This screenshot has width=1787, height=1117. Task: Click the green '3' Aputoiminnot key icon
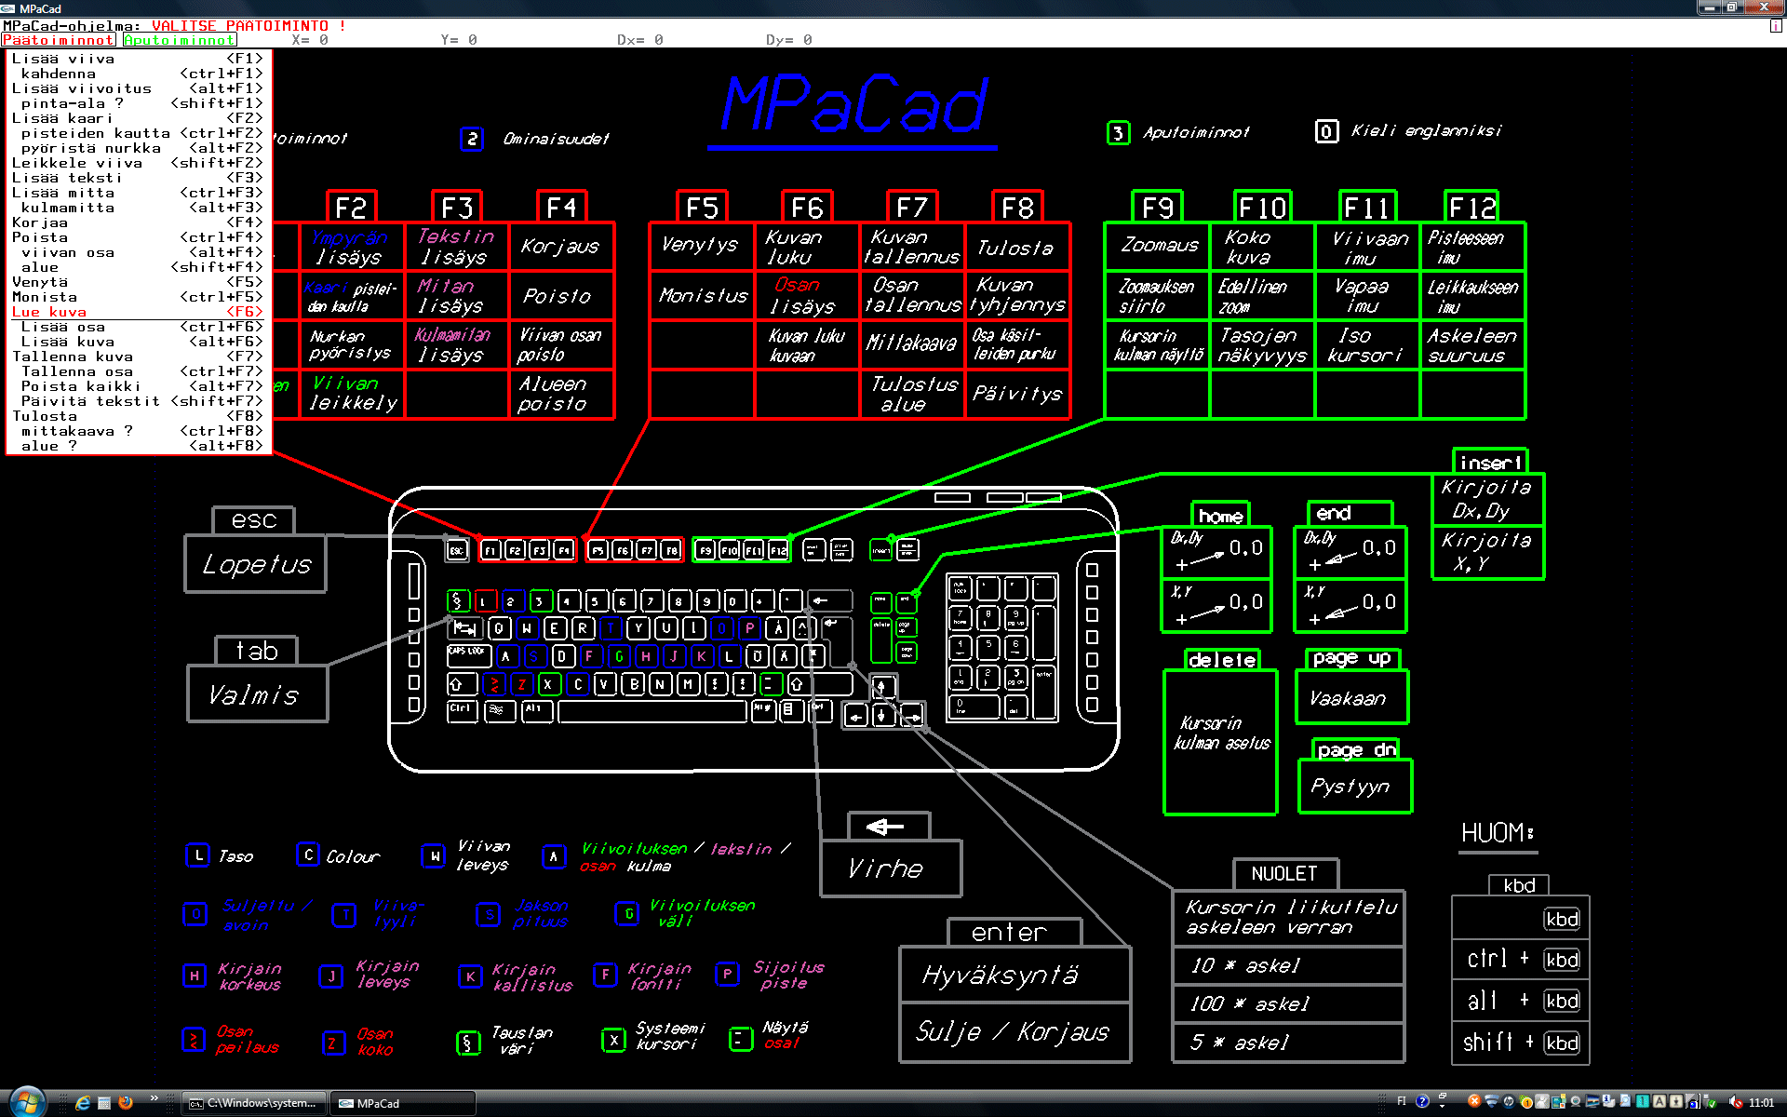pos(1118,133)
